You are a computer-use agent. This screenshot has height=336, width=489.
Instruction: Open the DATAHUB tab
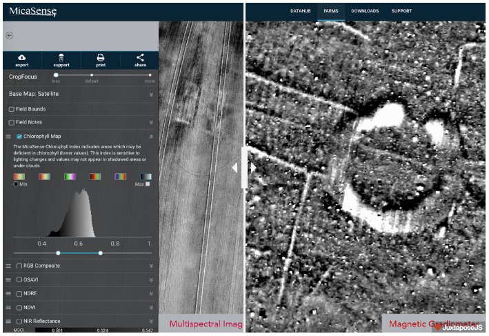click(x=300, y=11)
